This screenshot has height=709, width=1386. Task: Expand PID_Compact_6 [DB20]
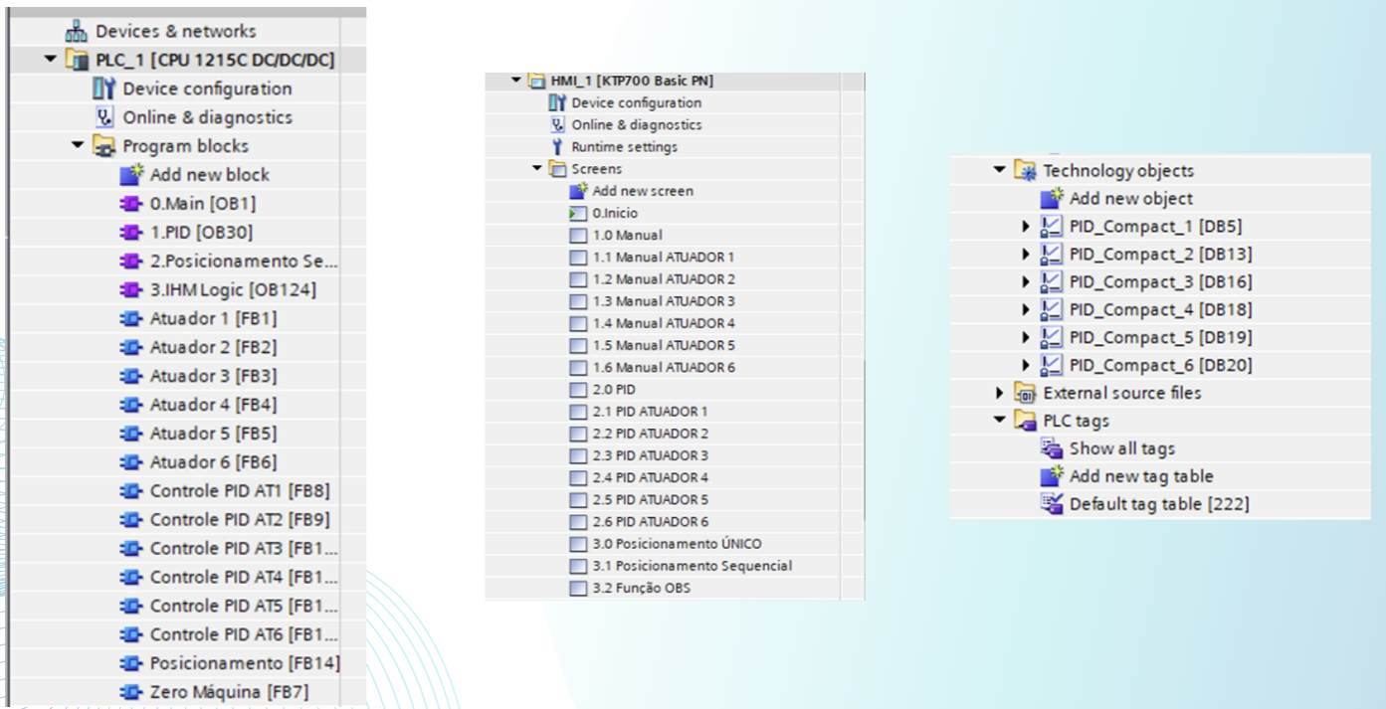click(x=1026, y=366)
